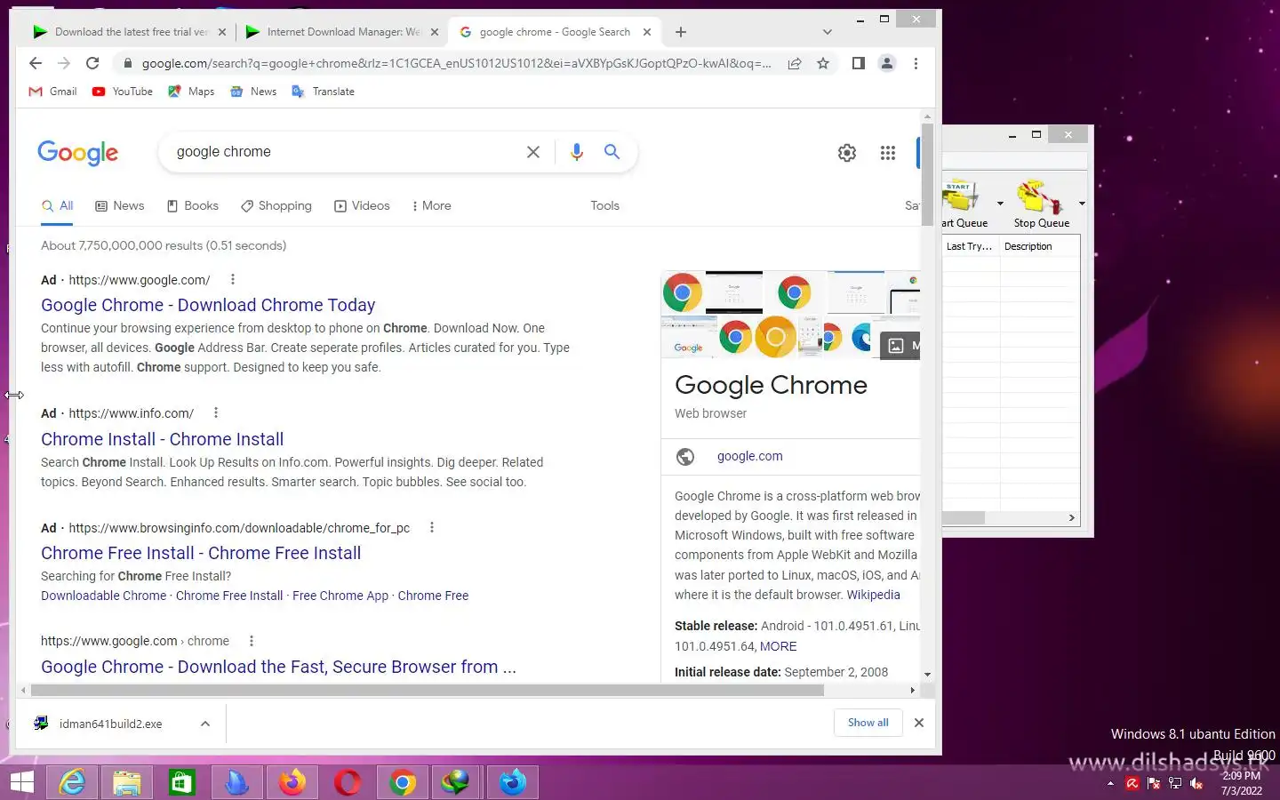Open News bookmark in bookmarks bar
Image resolution: width=1280 pixels, height=800 pixels.
(x=253, y=92)
